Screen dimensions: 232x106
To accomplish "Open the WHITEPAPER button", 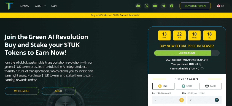I will [22, 91].
